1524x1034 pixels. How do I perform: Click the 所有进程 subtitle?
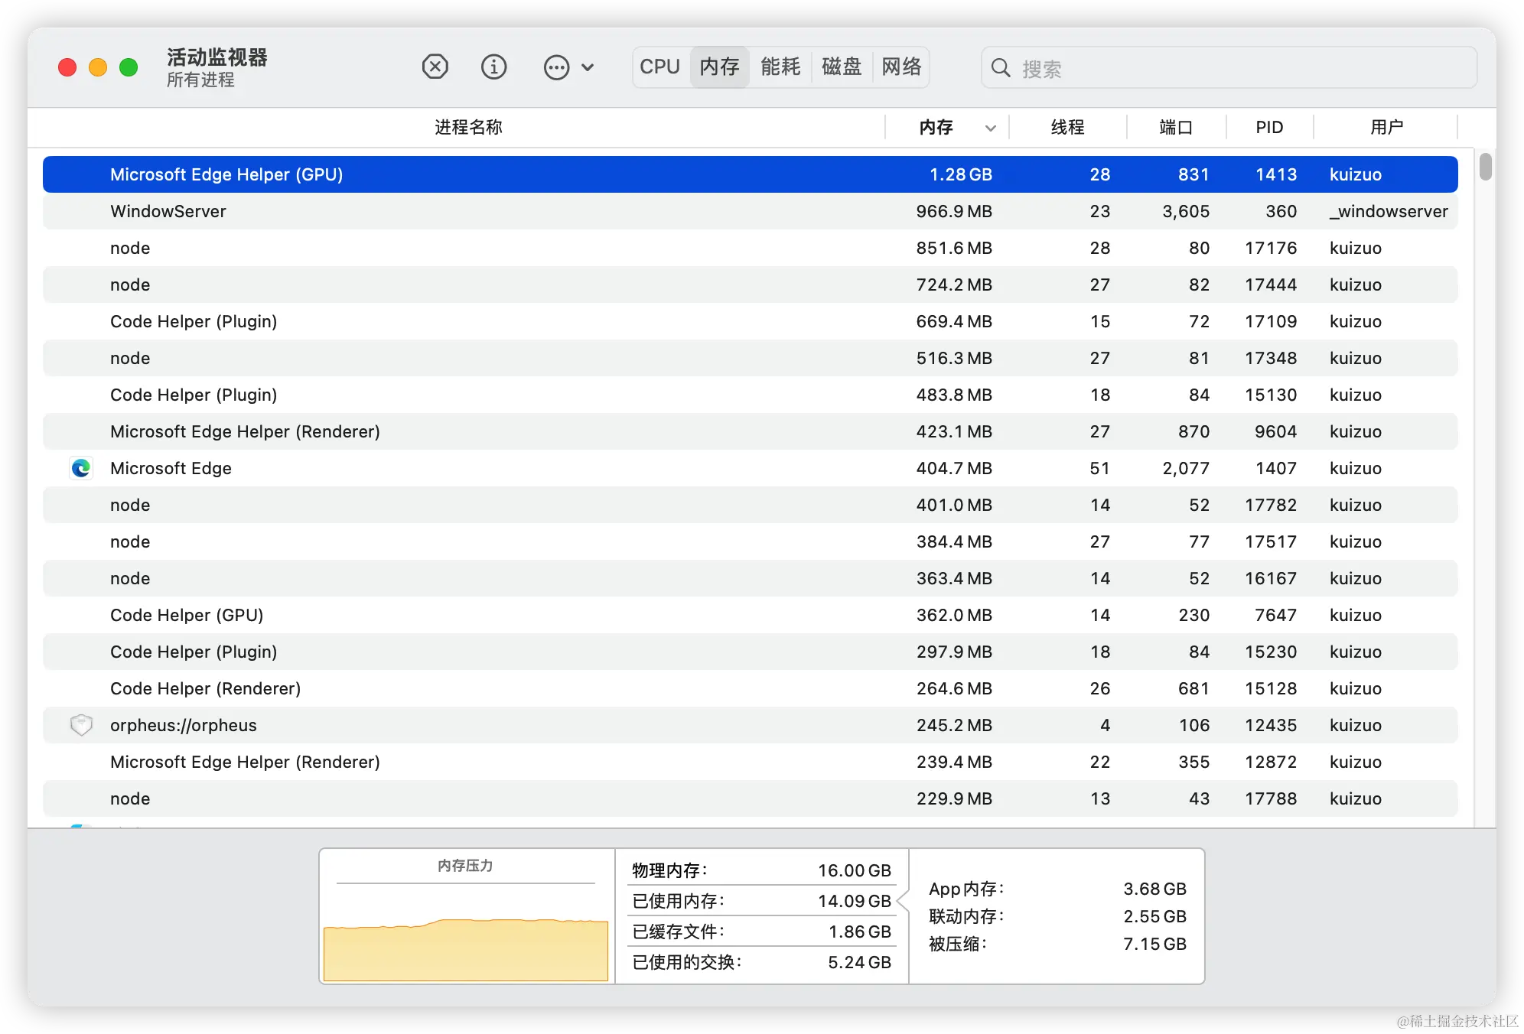point(200,80)
